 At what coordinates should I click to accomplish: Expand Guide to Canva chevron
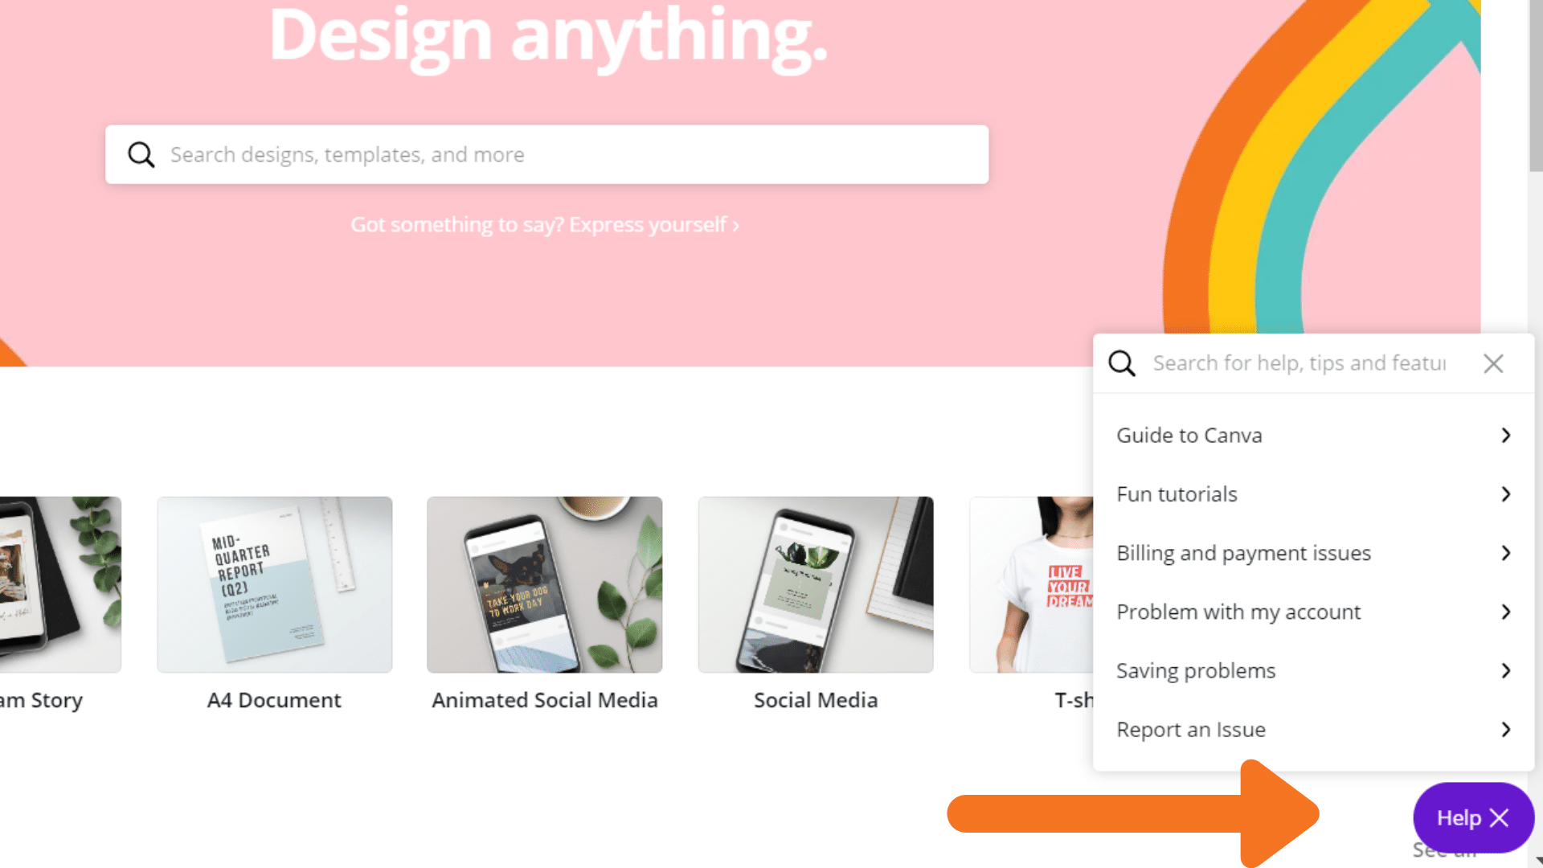1506,435
